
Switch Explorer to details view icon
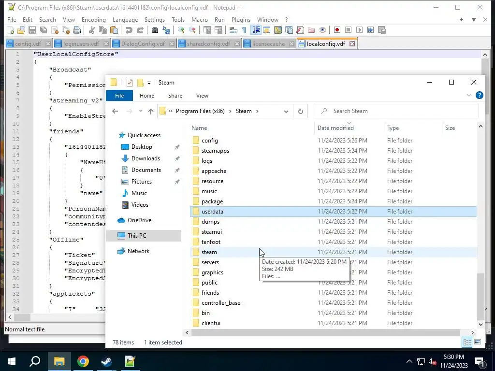(x=467, y=342)
